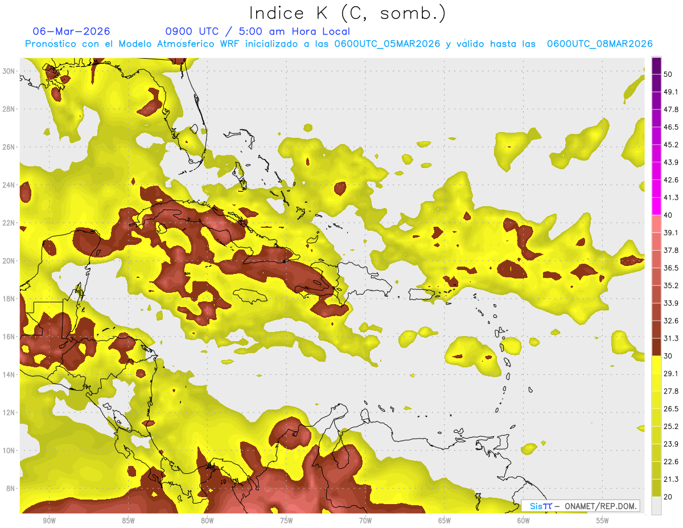
Task: Click the 75W longitude label
Action: point(286,521)
